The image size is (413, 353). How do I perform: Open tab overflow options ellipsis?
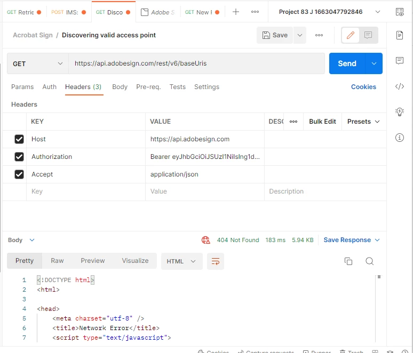tap(255, 12)
